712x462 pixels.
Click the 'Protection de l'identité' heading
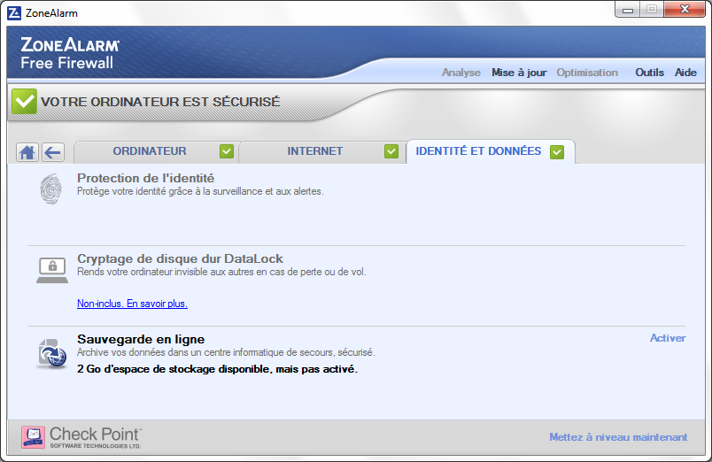(x=145, y=179)
